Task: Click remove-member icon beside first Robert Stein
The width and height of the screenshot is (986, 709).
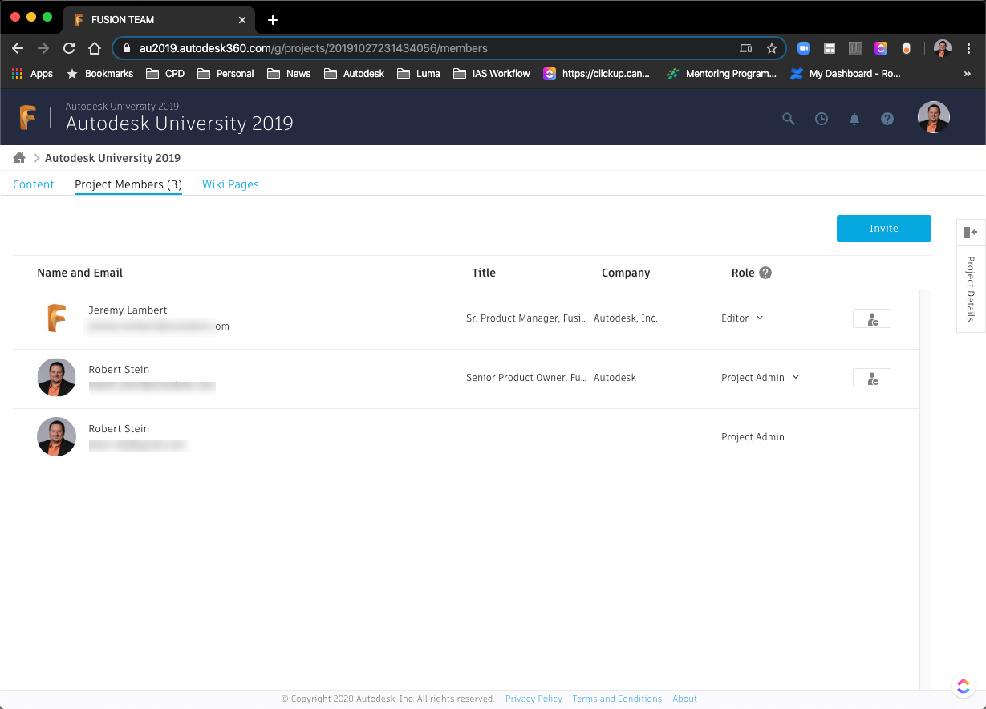Action: coord(871,378)
